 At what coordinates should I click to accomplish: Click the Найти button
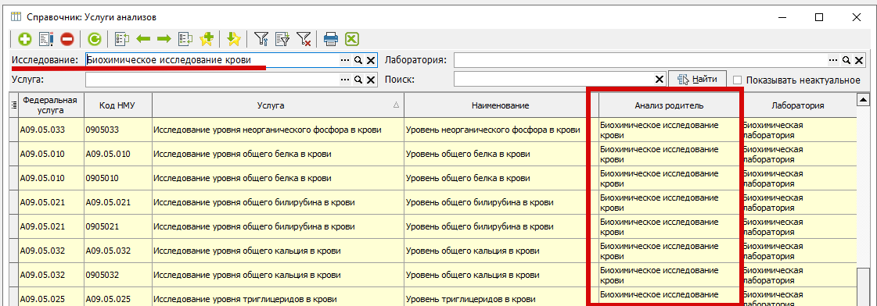[697, 80]
